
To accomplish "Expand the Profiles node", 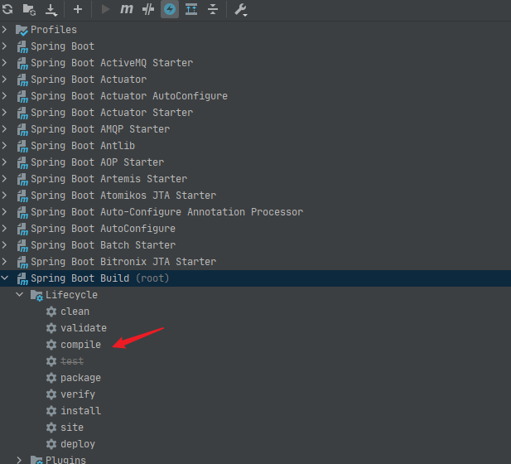I will 4,30.
